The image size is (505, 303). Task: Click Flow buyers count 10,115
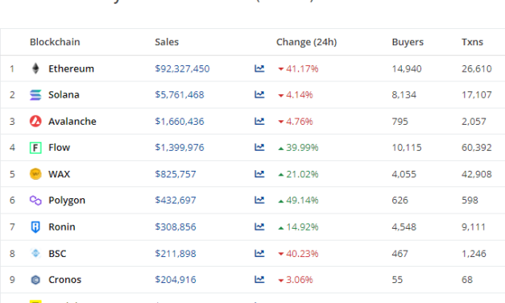407,147
